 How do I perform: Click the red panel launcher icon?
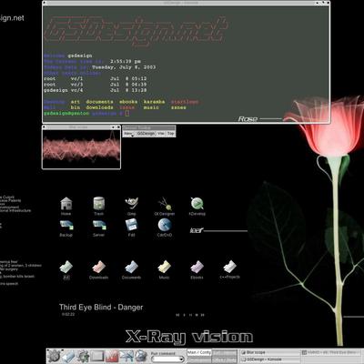coord(111,356)
